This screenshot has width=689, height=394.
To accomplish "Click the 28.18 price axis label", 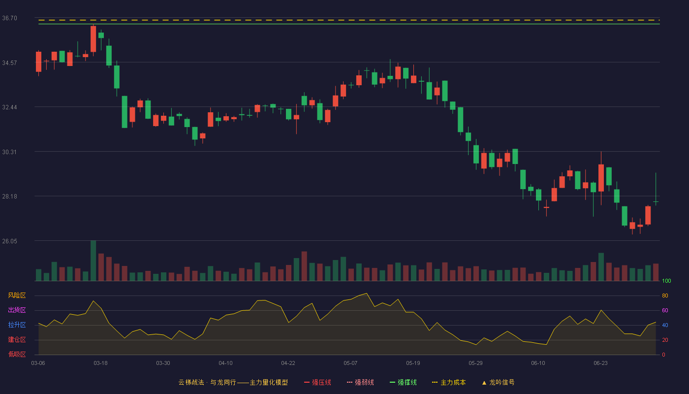I will click(x=9, y=197).
